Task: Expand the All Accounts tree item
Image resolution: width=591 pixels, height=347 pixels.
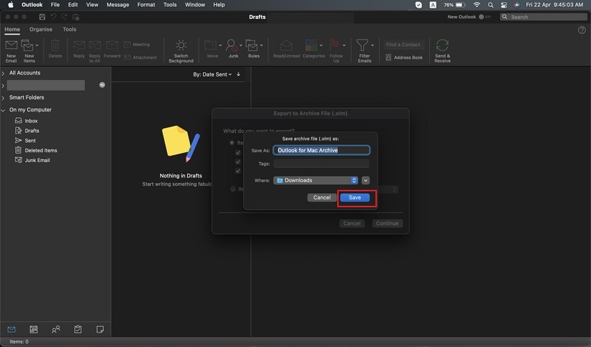Action: (3, 73)
